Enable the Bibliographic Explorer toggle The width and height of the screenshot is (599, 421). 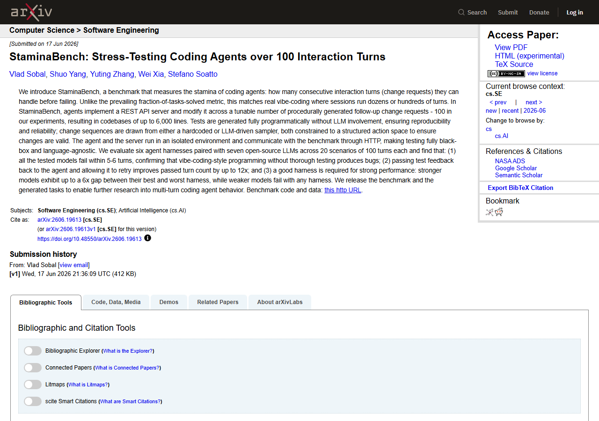[33, 351]
